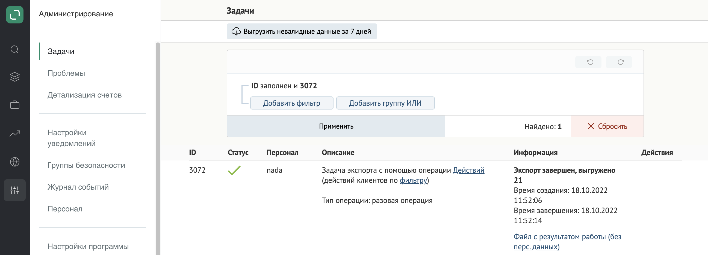The width and height of the screenshot is (708, 255).
Task: Select Задачи in the admin menu
Action: click(61, 51)
